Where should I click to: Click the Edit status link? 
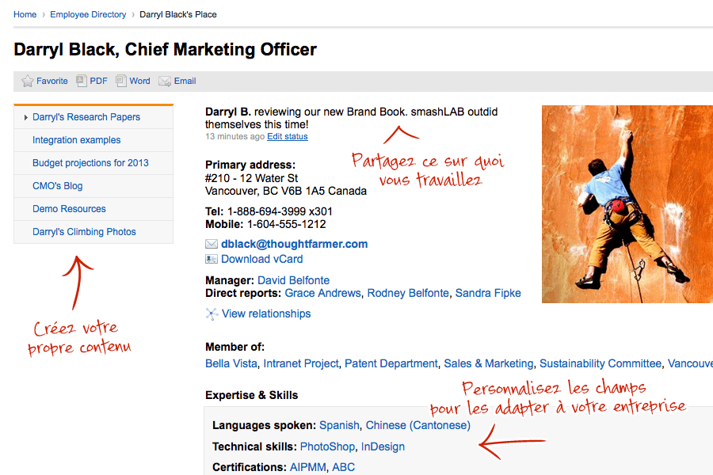coord(288,136)
